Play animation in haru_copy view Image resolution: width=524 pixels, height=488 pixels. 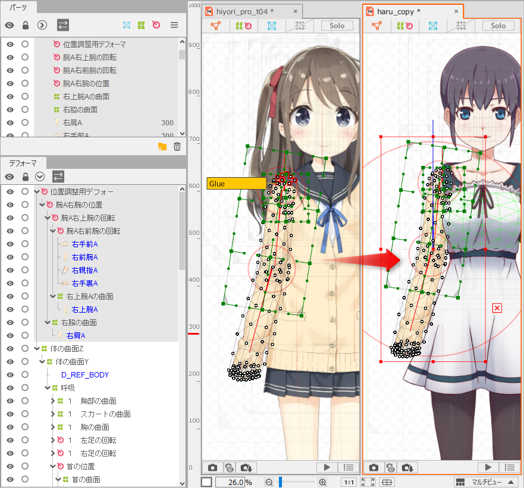pyautogui.click(x=488, y=468)
